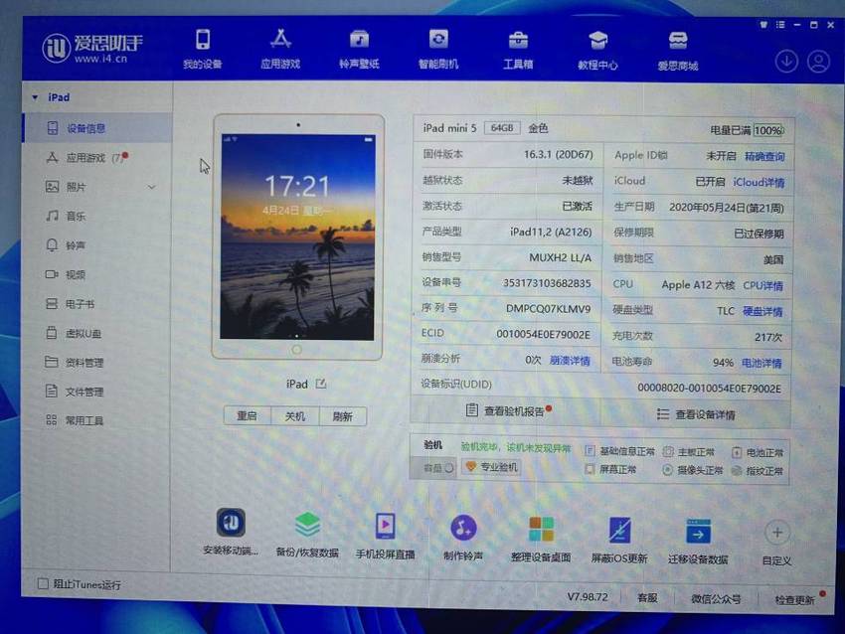This screenshot has width=845, height=634.
Task: Launch 安装移动端 shortcut
Action: point(231,531)
